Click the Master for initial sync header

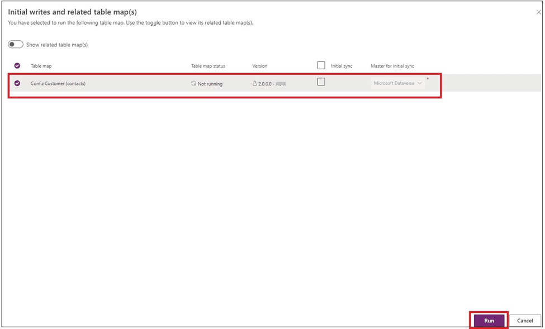[392, 66]
